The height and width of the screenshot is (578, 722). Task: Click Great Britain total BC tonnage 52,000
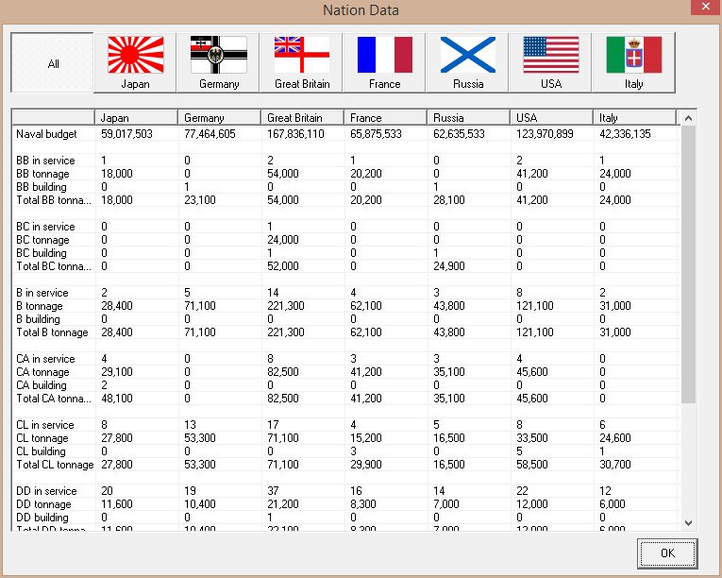click(x=283, y=266)
